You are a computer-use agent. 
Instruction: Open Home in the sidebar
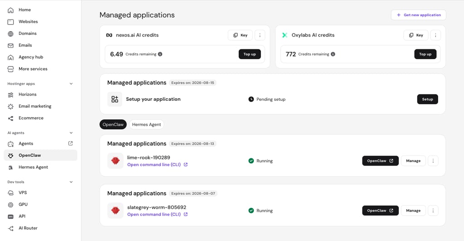click(x=24, y=10)
